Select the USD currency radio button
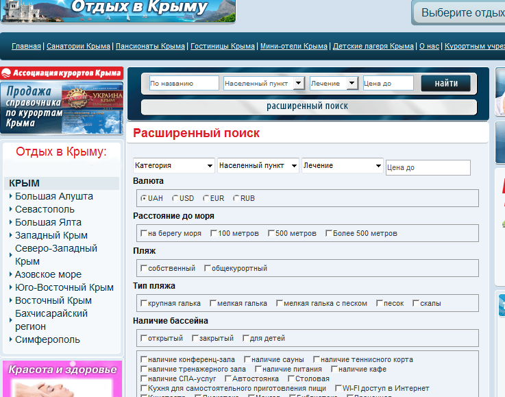This screenshot has height=397, width=505. pos(175,198)
